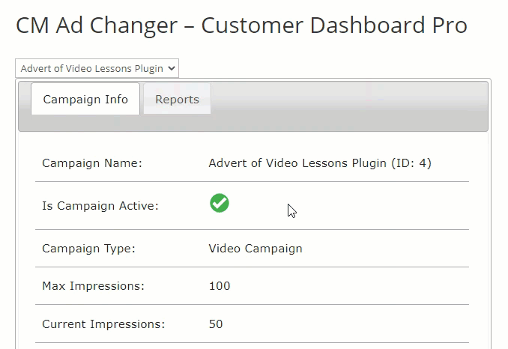
Task: Click the word Pro in the heading
Action: click(450, 25)
